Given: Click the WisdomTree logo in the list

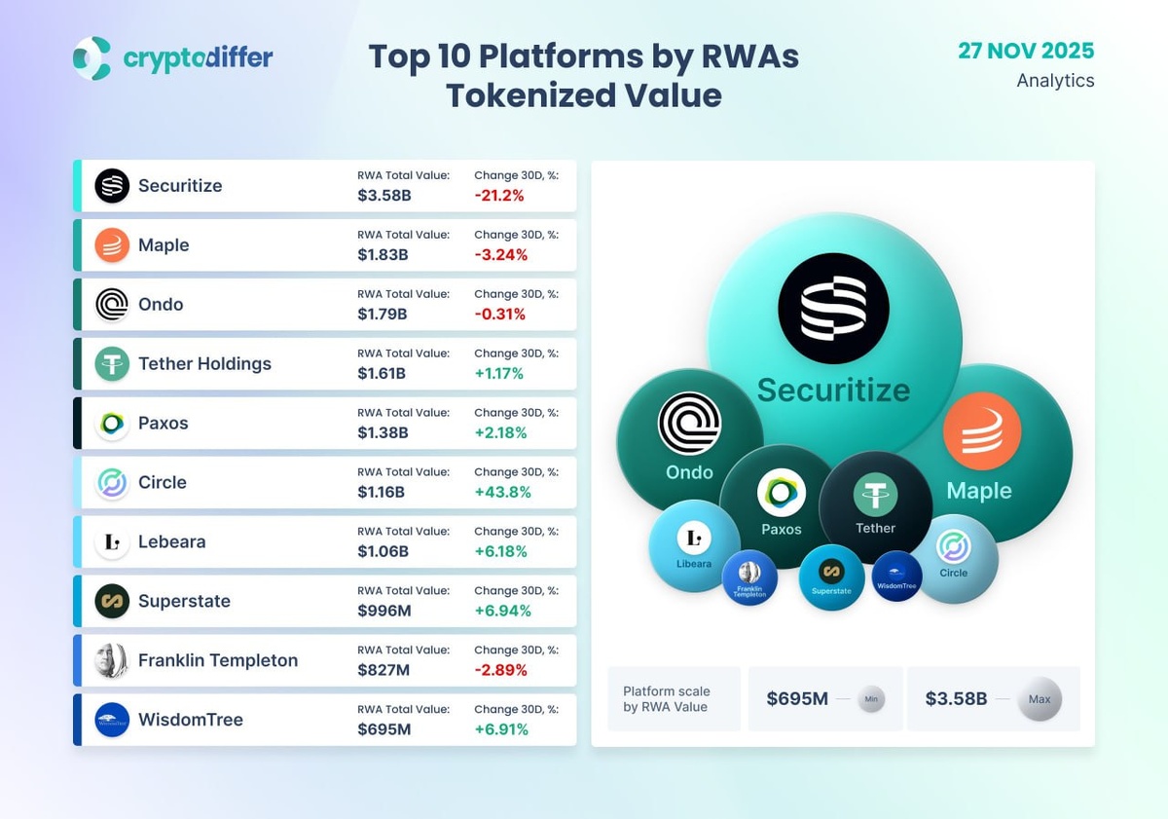Looking at the screenshot, I should coord(112,721).
